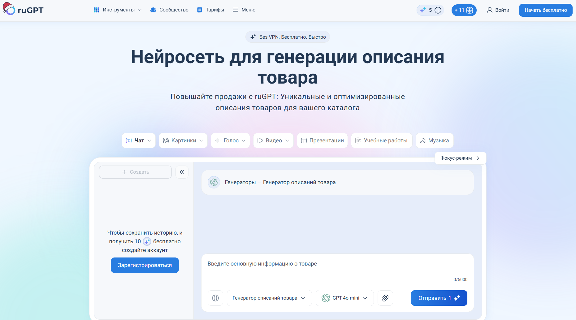Click the Отправить send button

[439, 298]
